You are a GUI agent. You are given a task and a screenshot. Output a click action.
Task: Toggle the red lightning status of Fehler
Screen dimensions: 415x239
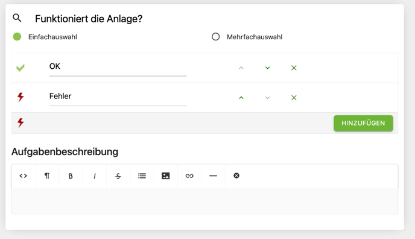point(21,97)
